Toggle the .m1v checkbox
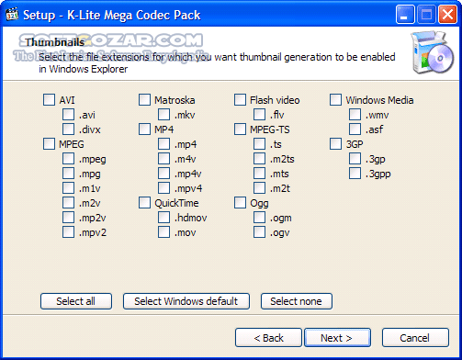 pos(68,188)
